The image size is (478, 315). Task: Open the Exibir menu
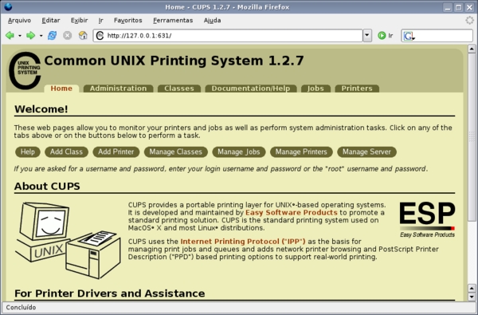79,21
